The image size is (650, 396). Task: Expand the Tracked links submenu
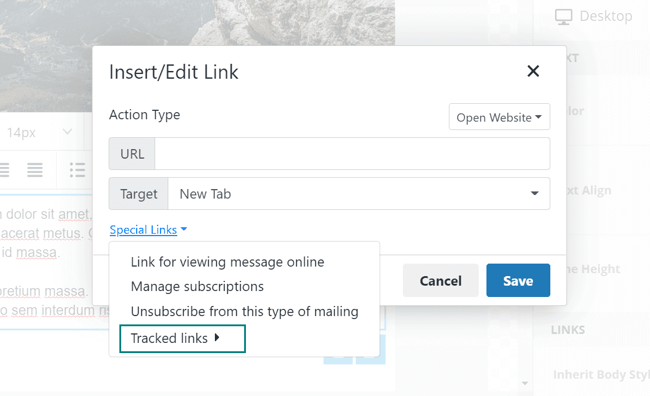pos(183,338)
